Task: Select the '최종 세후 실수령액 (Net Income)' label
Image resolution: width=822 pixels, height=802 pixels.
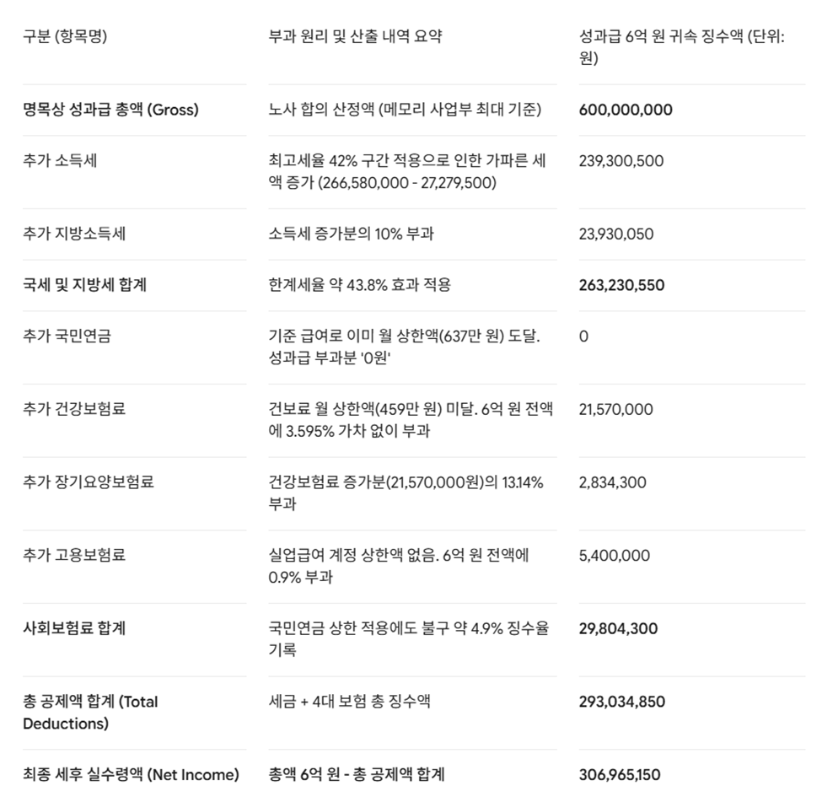Action: [x=131, y=774]
